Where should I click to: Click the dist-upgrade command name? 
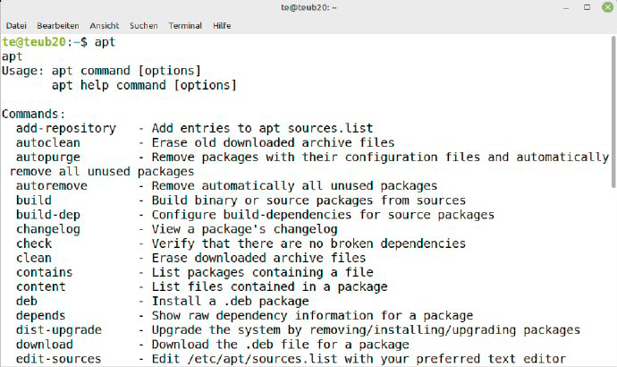click(x=59, y=329)
